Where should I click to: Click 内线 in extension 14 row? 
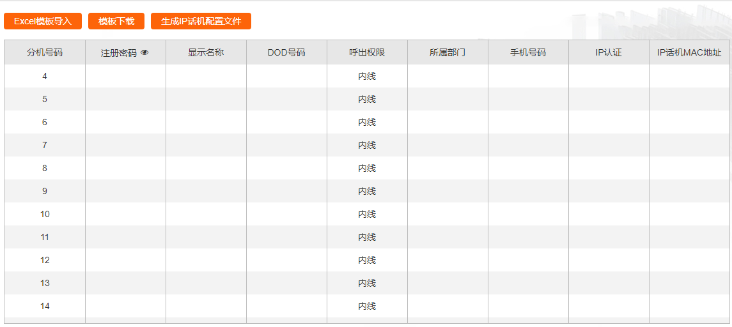tap(367, 307)
